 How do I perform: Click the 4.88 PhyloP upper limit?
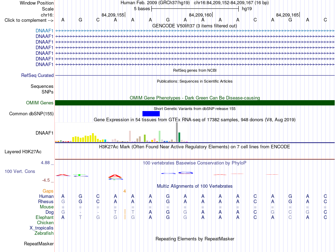[45, 163]
